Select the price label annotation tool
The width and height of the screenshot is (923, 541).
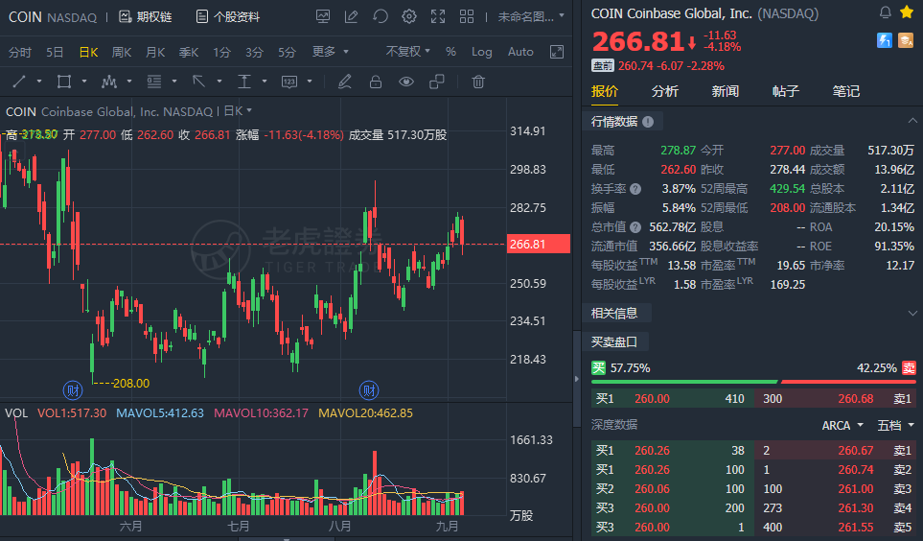(x=289, y=82)
